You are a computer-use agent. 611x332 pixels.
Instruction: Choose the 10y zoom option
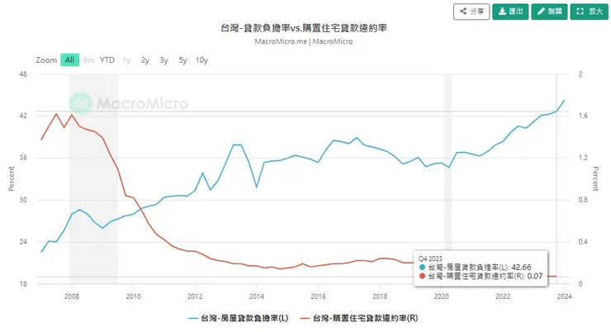(x=202, y=60)
